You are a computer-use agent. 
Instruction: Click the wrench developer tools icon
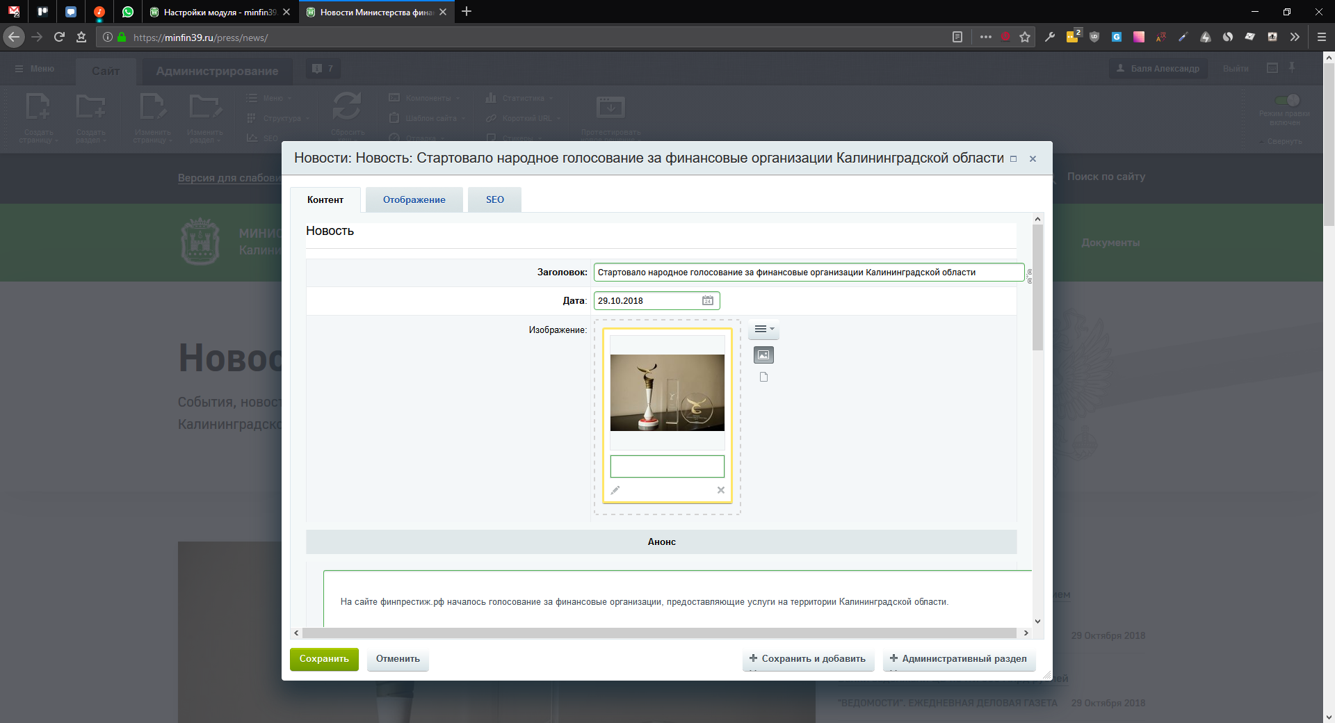point(1050,38)
